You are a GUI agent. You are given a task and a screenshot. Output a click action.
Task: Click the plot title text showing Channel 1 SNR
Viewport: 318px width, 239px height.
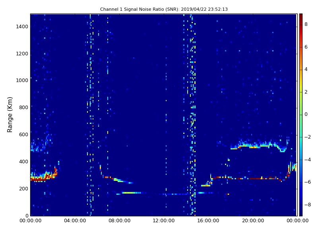(164, 9)
